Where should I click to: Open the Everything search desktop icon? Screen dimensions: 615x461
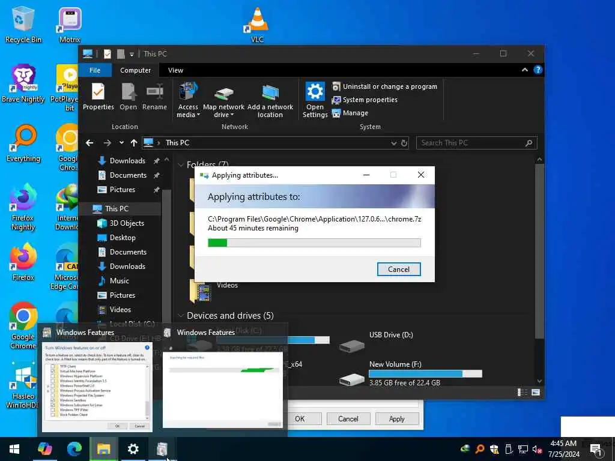pos(23,143)
